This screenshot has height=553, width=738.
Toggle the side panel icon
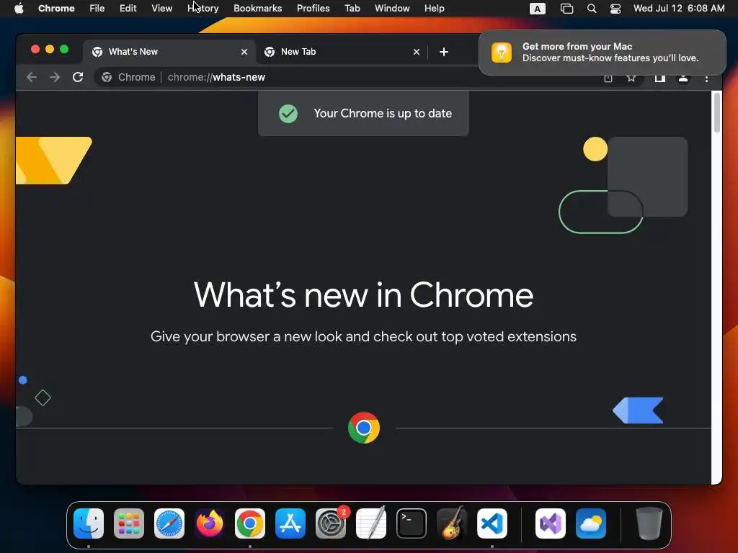[660, 78]
